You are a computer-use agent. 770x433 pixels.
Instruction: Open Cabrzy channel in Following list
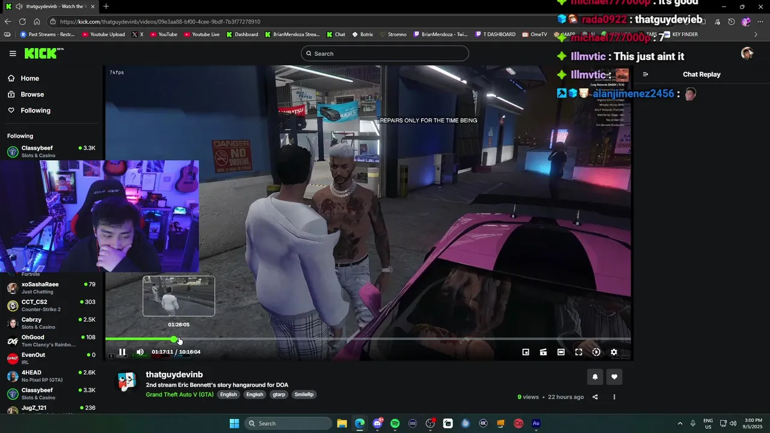[51, 323]
